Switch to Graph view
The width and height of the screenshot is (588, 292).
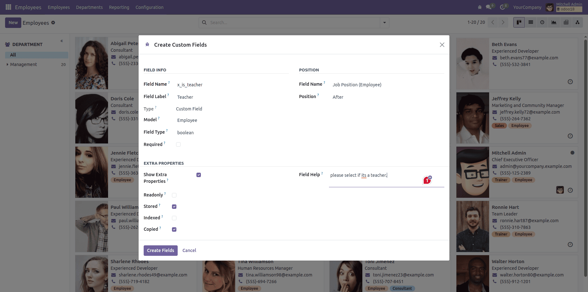554,22
